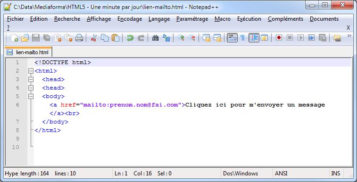Click the </body> closing tag
Screen dimensions: 357x182
(x=55, y=122)
